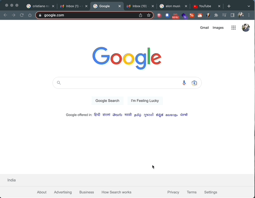The width and height of the screenshot is (255, 198).
Task: Bookmark this page with the star icon
Action: coord(149,15)
